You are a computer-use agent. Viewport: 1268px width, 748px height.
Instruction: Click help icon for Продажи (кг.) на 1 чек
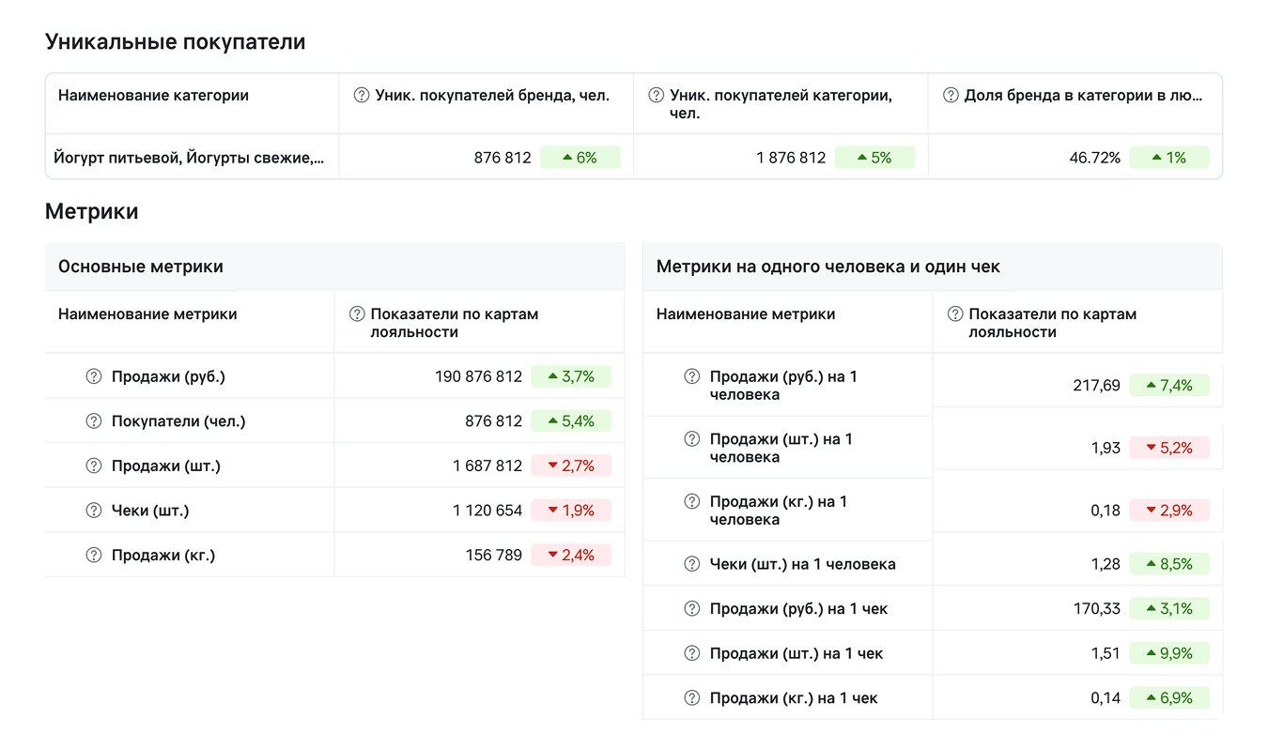pos(692,698)
